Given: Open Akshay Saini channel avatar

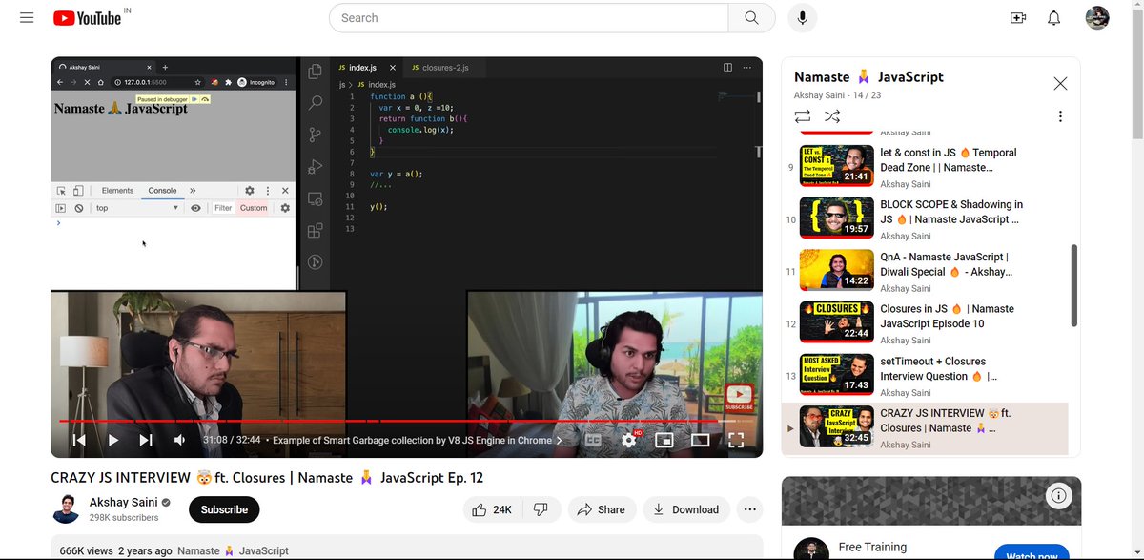Looking at the screenshot, I should tap(66, 509).
